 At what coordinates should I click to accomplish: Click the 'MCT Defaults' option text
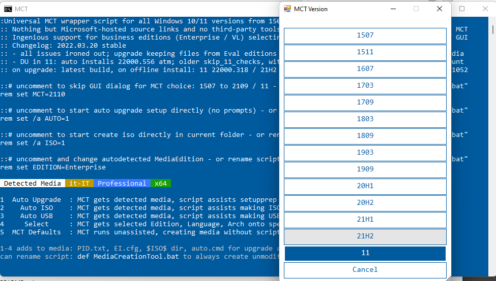(37, 232)
